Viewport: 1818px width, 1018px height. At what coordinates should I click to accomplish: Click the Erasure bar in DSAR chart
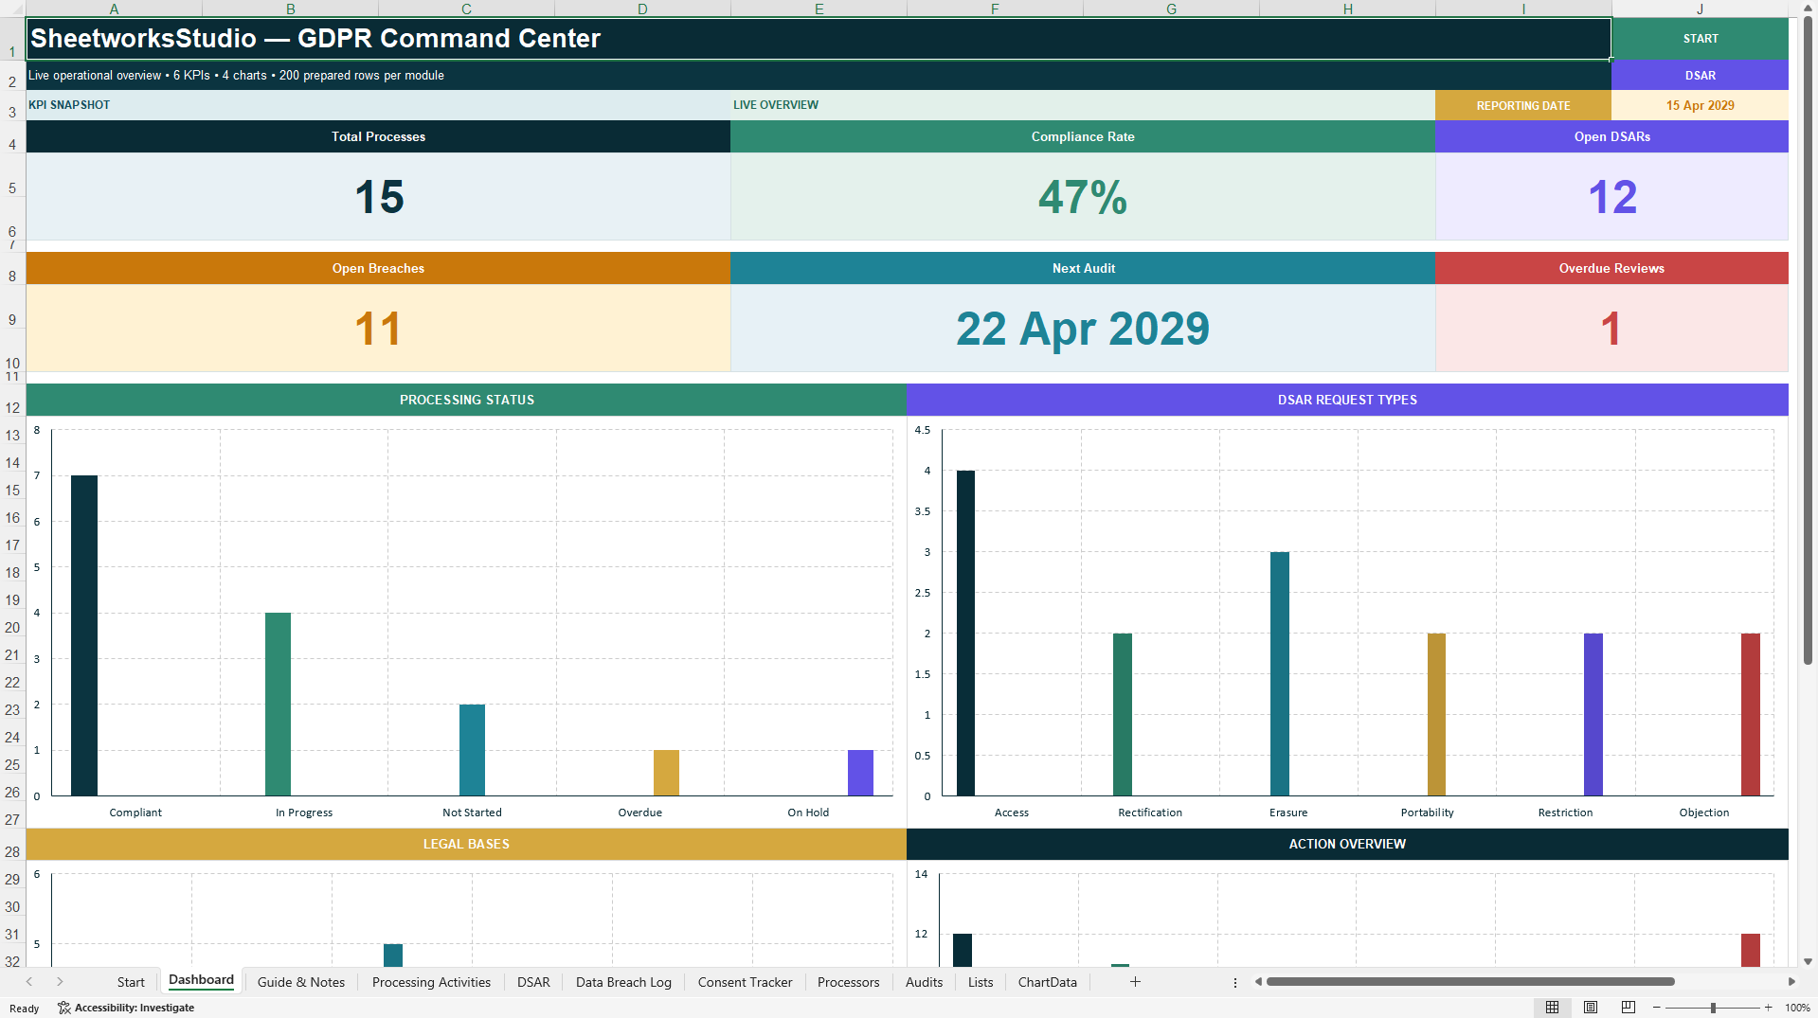click(1280, 673)
